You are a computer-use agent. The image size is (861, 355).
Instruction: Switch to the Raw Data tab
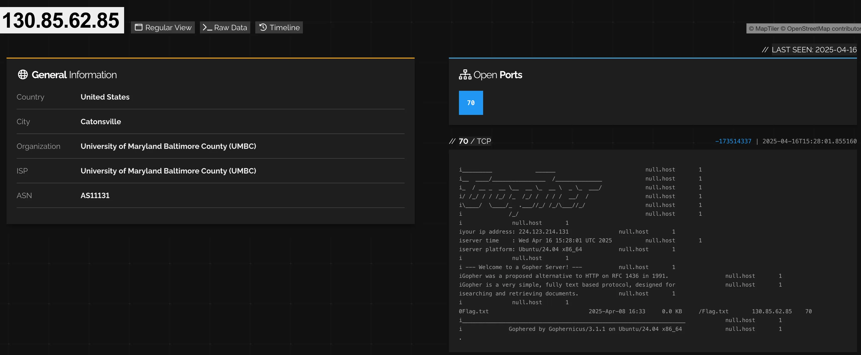pyautogui.click(x=225, y=27)
